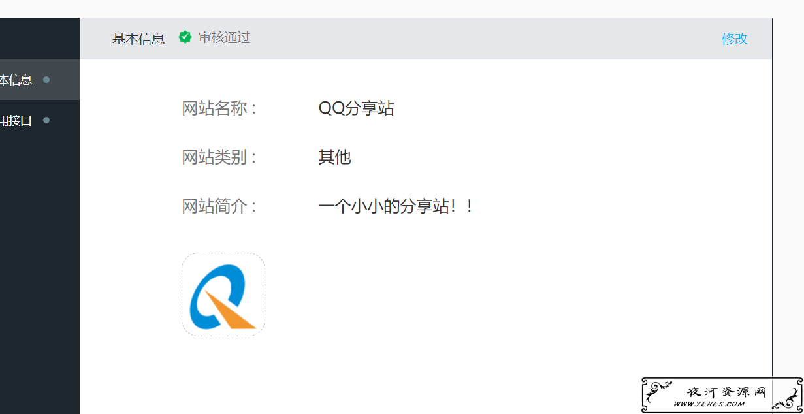Click the 网站名称 field label
The height and width of the screenshot is (414, 804).
[219, 108]
